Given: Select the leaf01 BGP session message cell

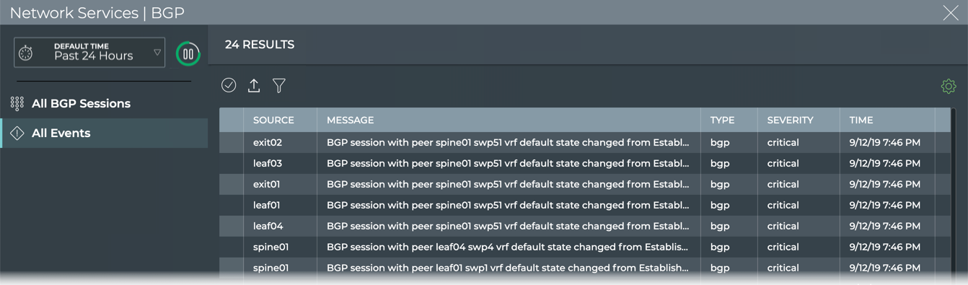Looking at the screenshot, I should point(508,206).
